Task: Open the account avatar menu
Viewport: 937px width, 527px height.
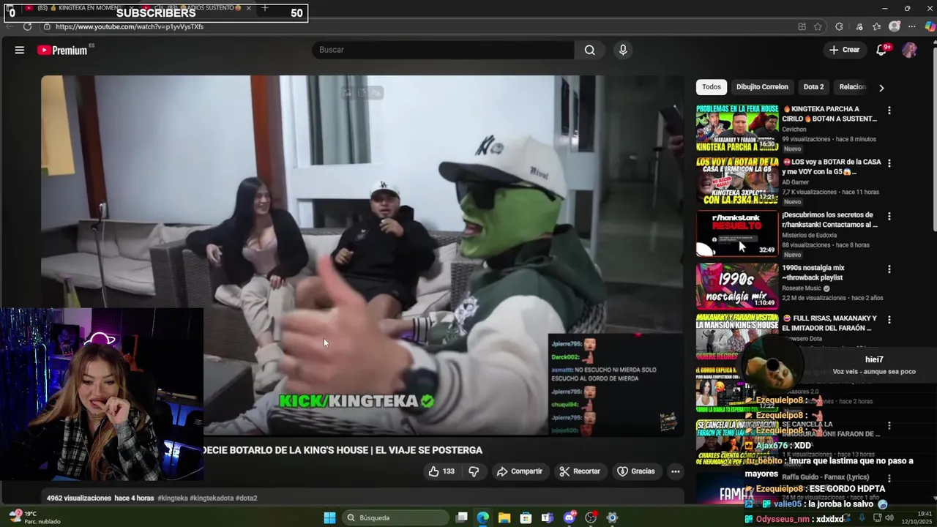Action: pos(909,50)
